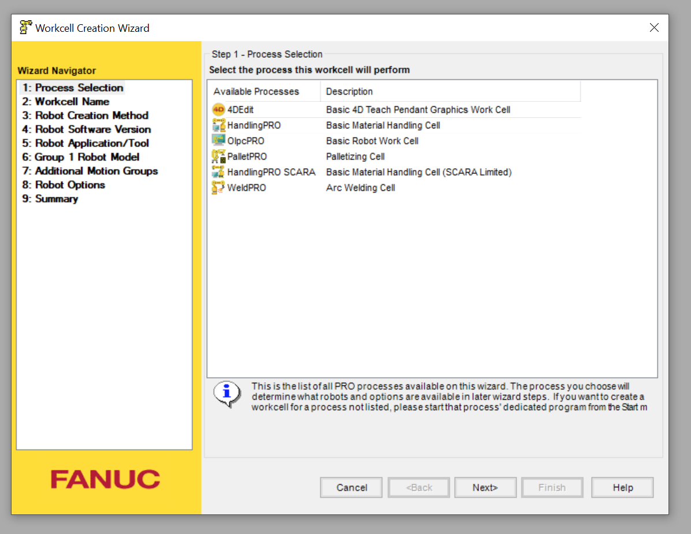This screenshot has width=691, height=534.
Task: Click 'Palletizing Cell' description
Action: 355,157
